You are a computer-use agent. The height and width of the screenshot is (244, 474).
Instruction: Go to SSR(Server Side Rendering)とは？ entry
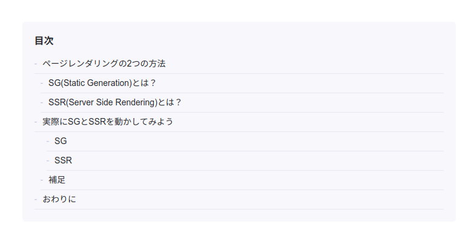click(x=115, y=102)
